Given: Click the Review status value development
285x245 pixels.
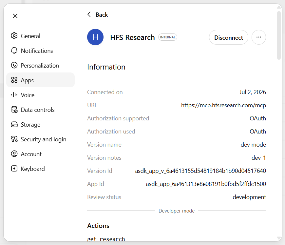Looking at the screenshot, I should 249,197.
